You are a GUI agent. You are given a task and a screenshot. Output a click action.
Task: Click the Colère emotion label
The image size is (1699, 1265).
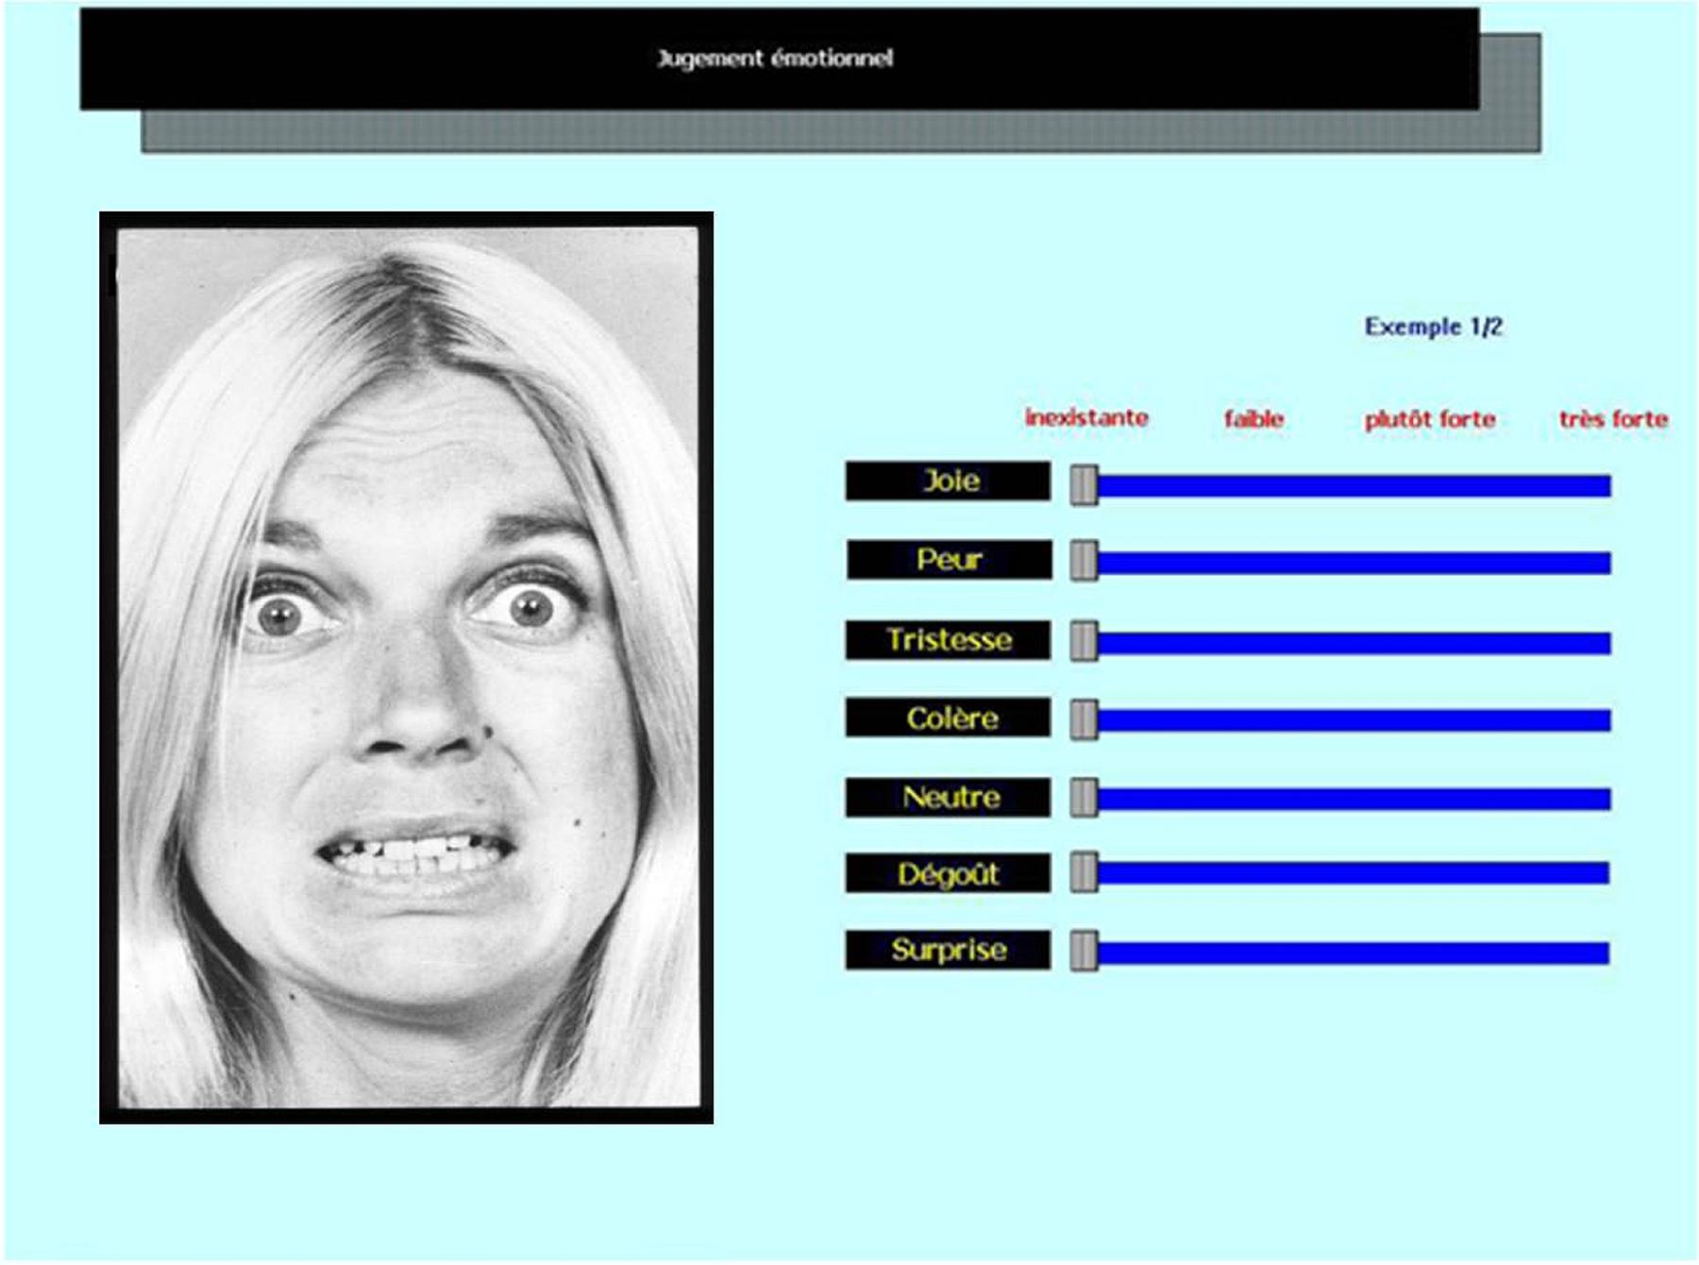[948, 717]
